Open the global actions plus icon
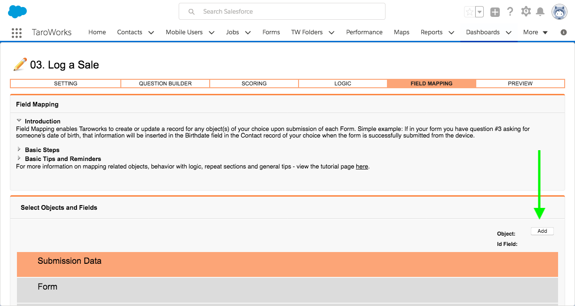Screen dimensions: 575x306 point(495,12)
